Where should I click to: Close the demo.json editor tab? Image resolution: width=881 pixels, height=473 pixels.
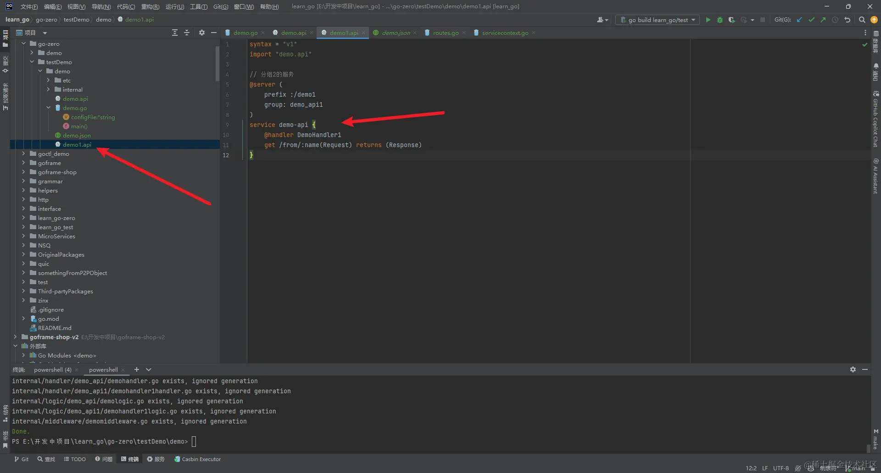pos(415,33)
